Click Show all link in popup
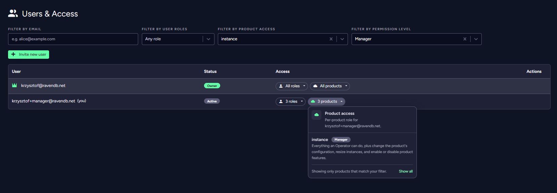This screenshot has width=557, height=193. click(406, 171)
